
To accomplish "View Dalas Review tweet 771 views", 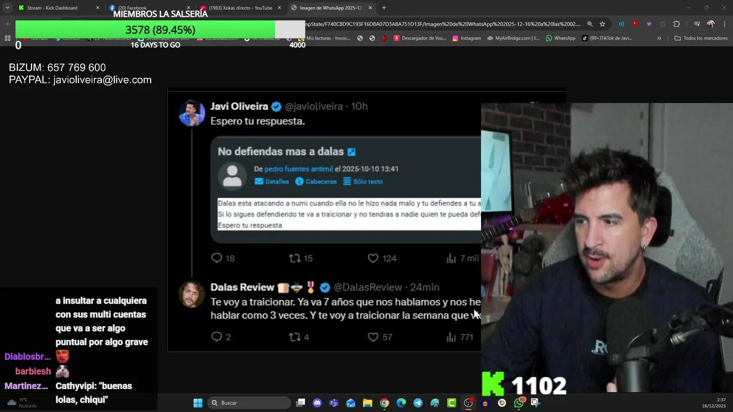I will [460, 337].
